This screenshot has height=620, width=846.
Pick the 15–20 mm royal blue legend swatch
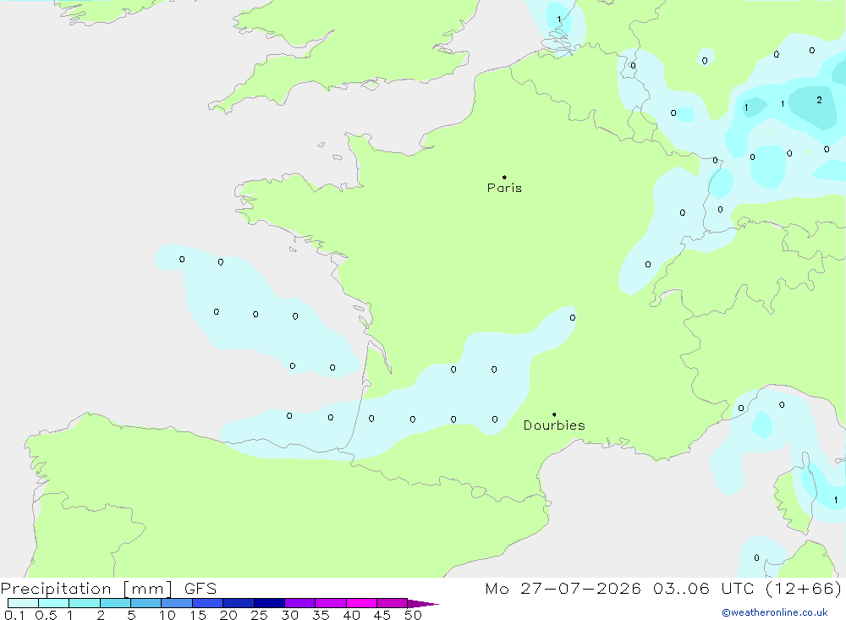pos(208,603)
